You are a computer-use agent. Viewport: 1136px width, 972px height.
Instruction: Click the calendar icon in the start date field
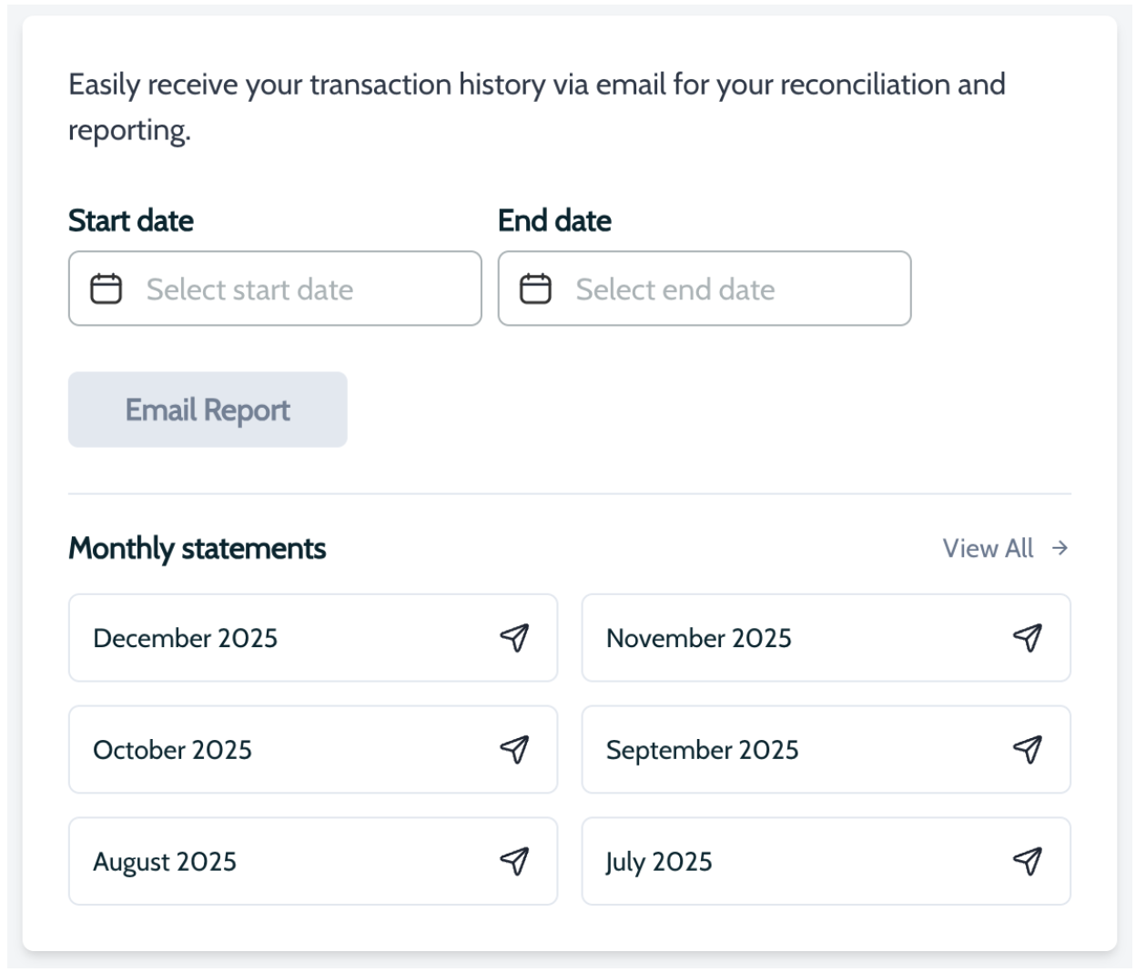click(106, 289)
